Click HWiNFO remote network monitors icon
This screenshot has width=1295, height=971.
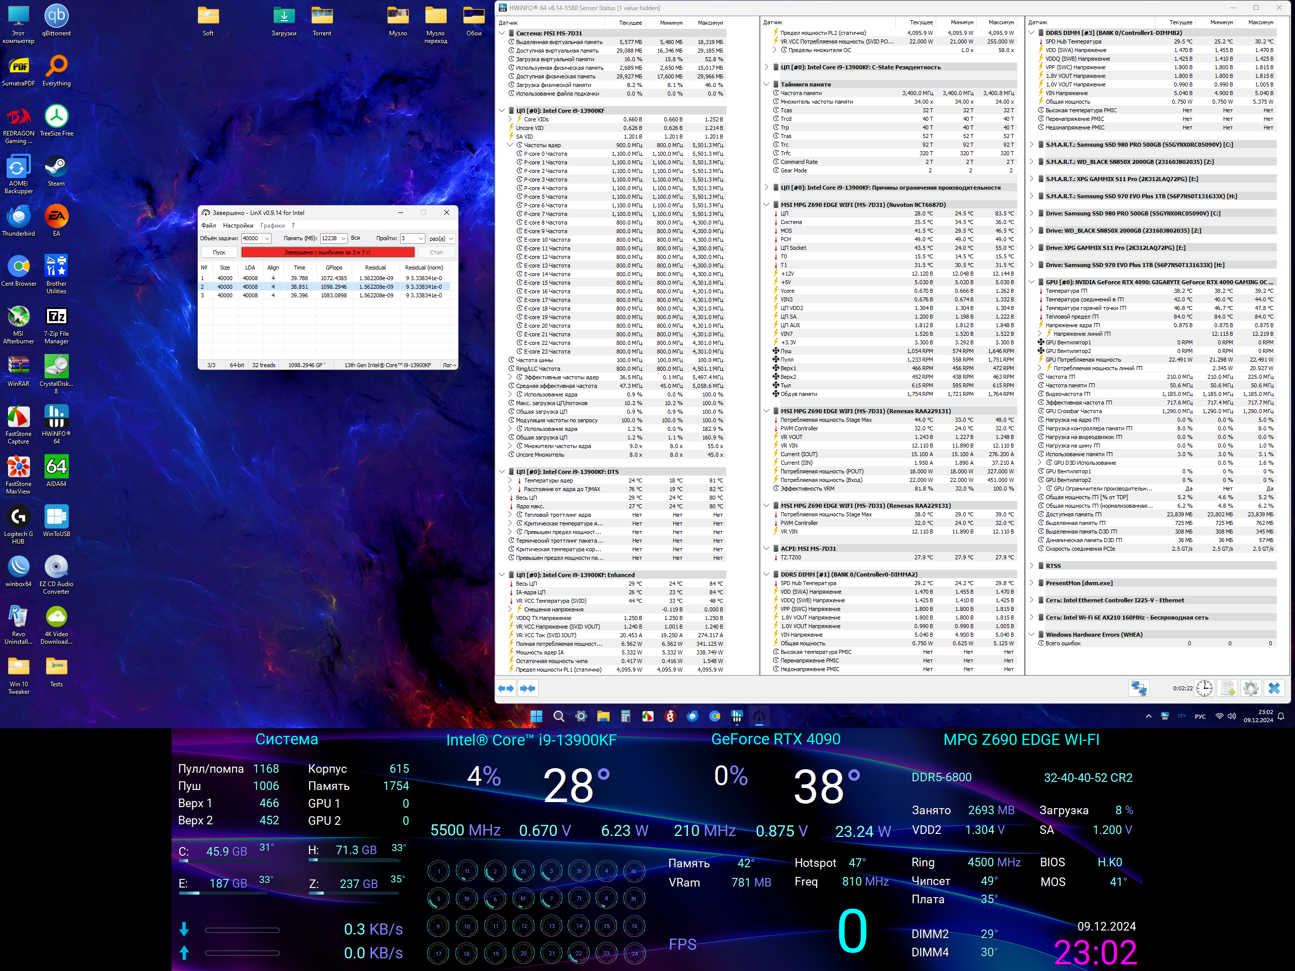[x=1139, y=688]
